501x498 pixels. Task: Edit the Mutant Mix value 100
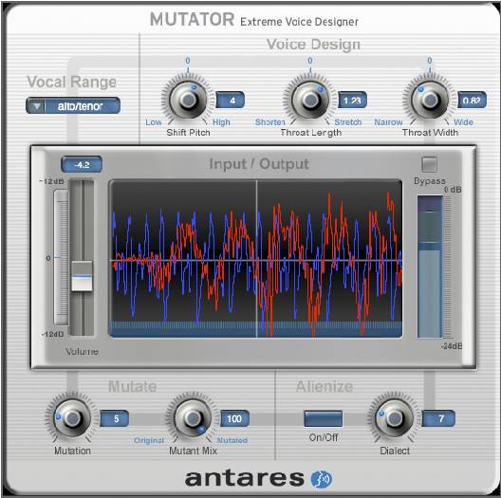(x=235, y=418)
